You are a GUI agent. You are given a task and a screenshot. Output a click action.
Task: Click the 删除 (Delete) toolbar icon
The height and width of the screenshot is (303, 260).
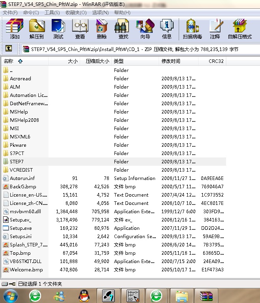pyautogui.click(x=101, y=29)
